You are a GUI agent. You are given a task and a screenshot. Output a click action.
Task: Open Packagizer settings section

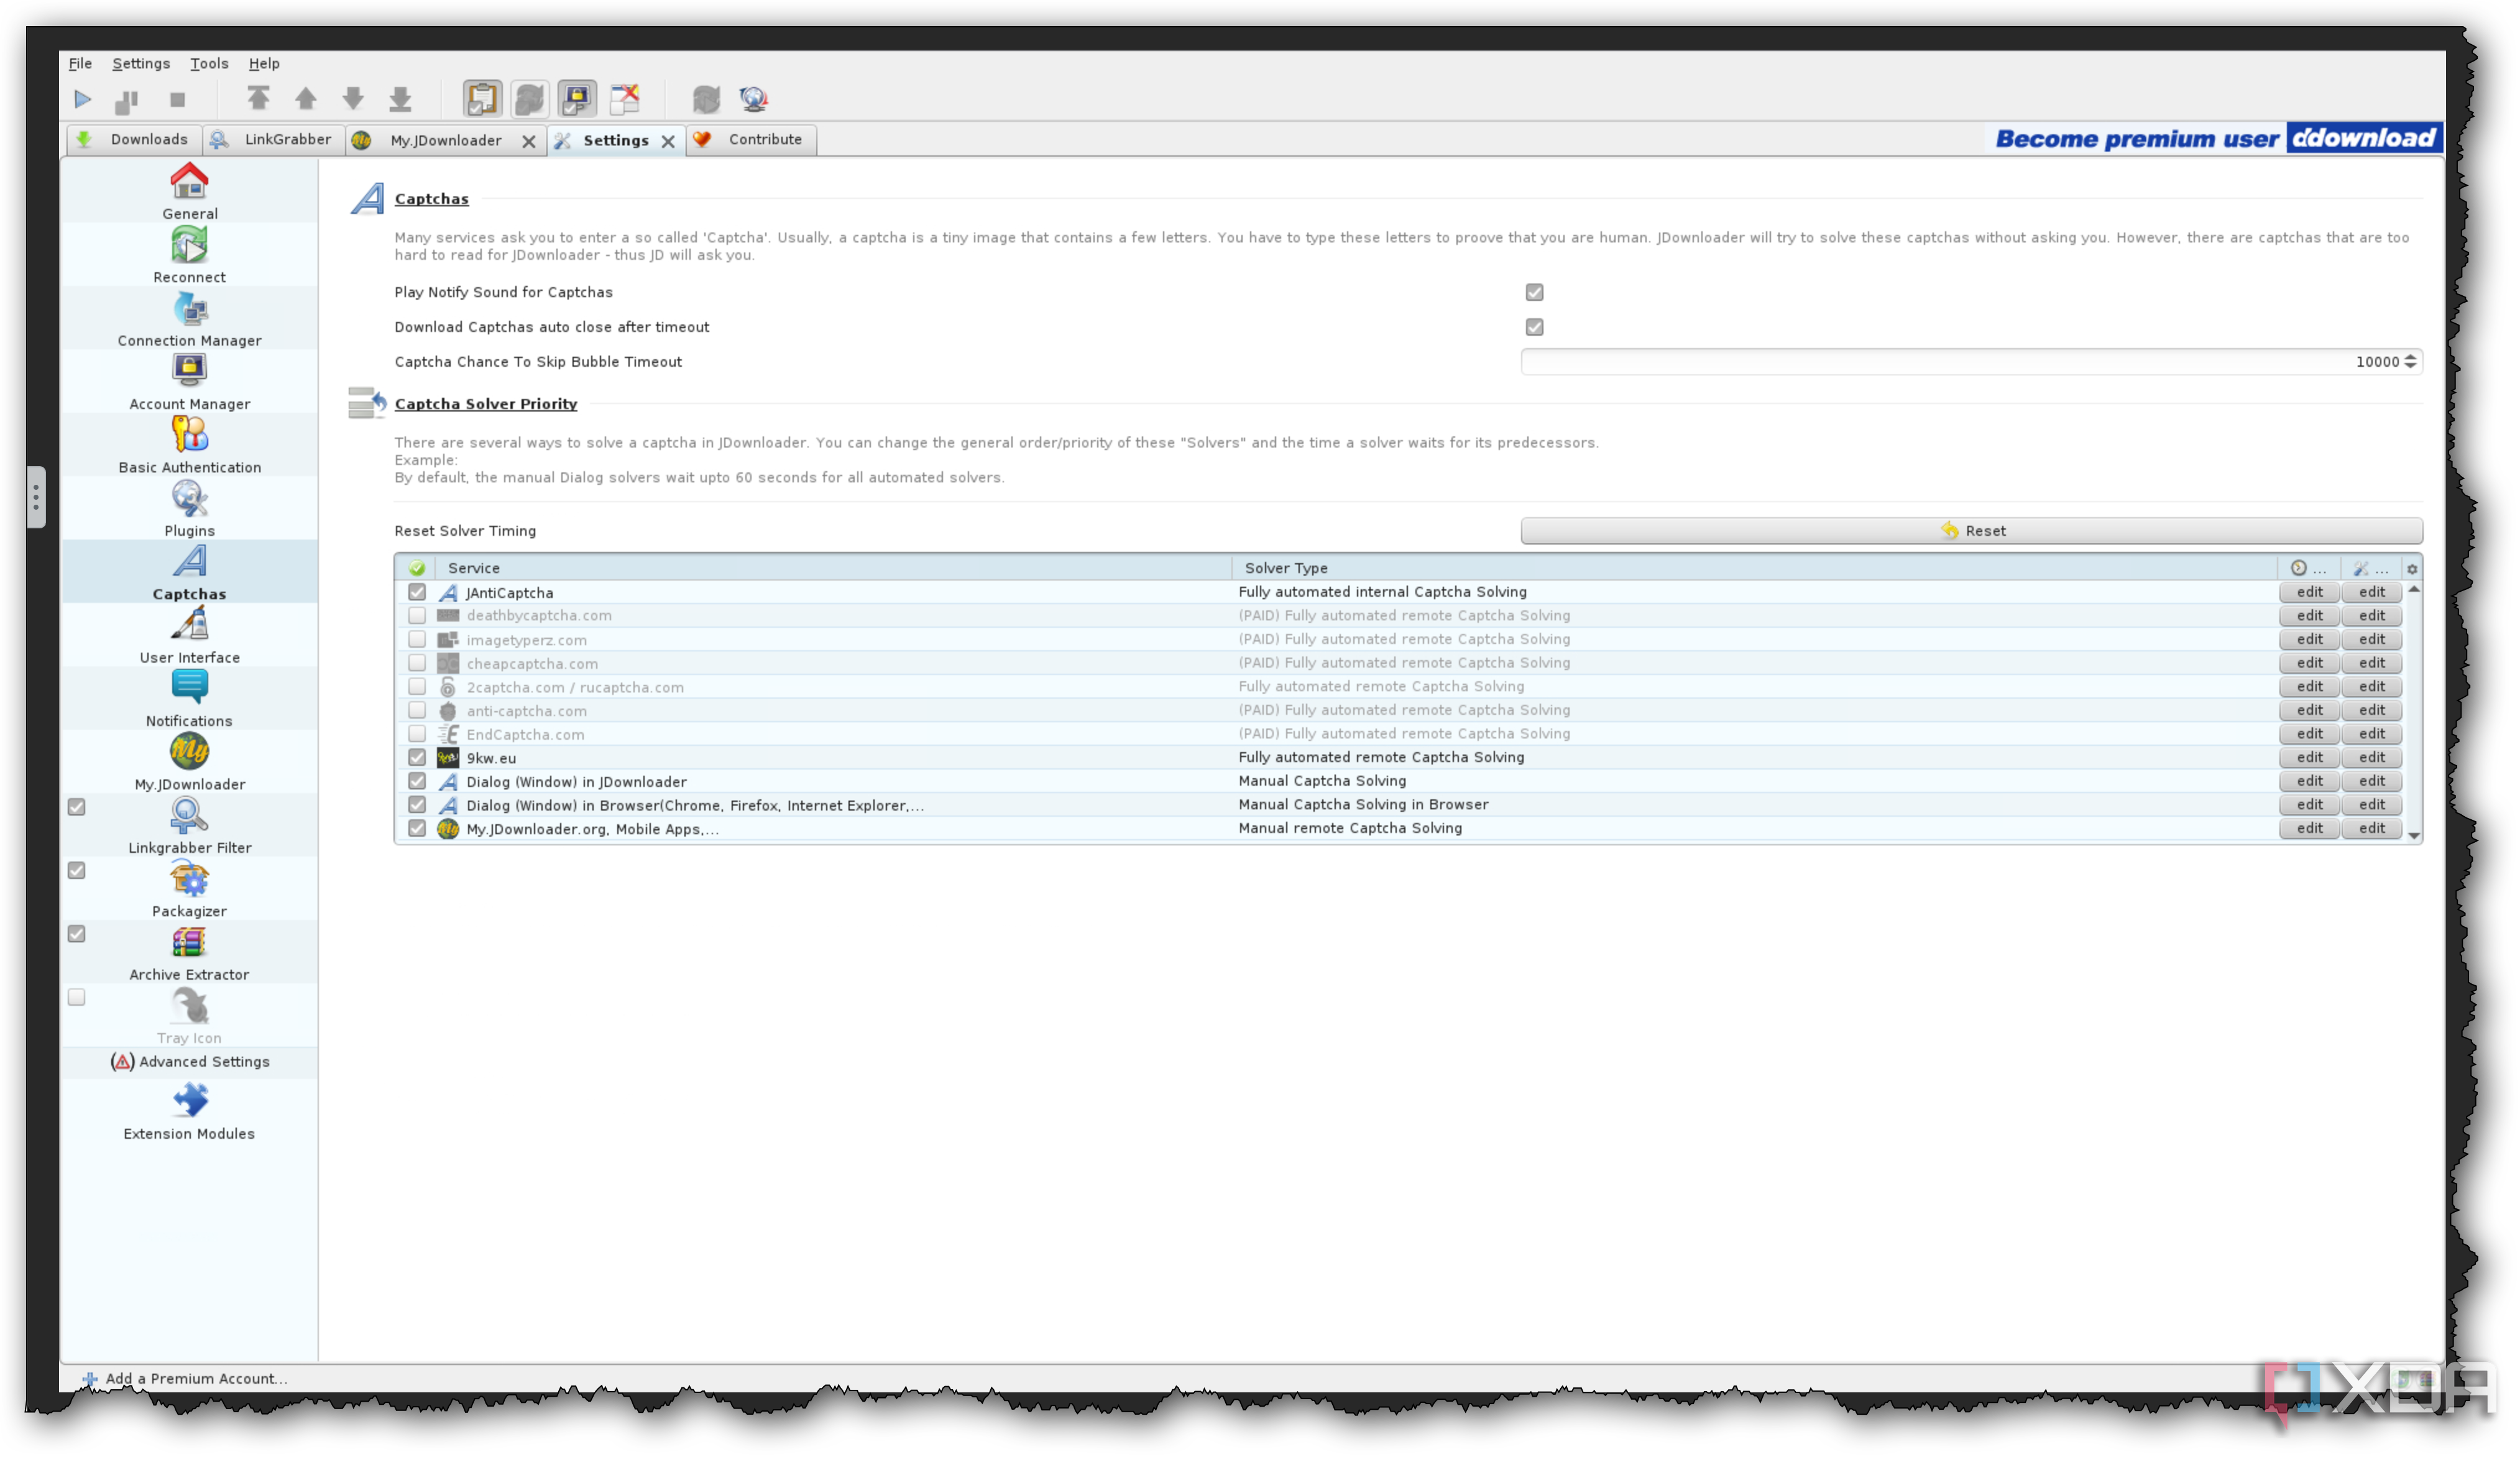click(190, 889)
